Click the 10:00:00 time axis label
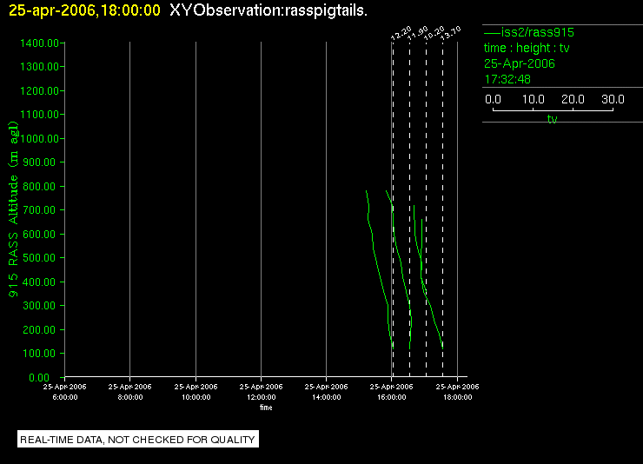The width and height of the screenshot is (643, 464). (x=196, y=397)
